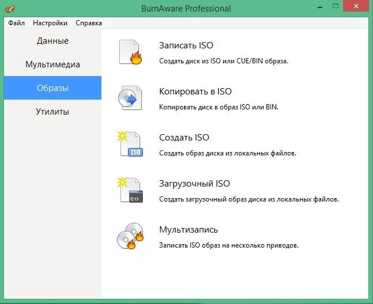
Task: Click the Копировать в ISO disc icon
Action: [130, 98]
